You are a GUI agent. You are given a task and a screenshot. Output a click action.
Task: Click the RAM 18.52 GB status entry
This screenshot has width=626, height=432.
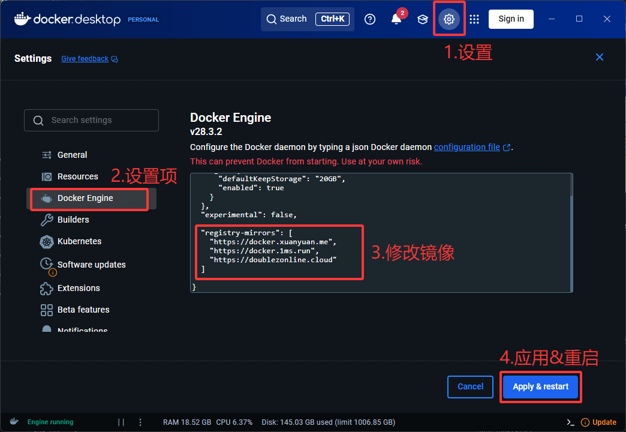click(x=187, y=422)
